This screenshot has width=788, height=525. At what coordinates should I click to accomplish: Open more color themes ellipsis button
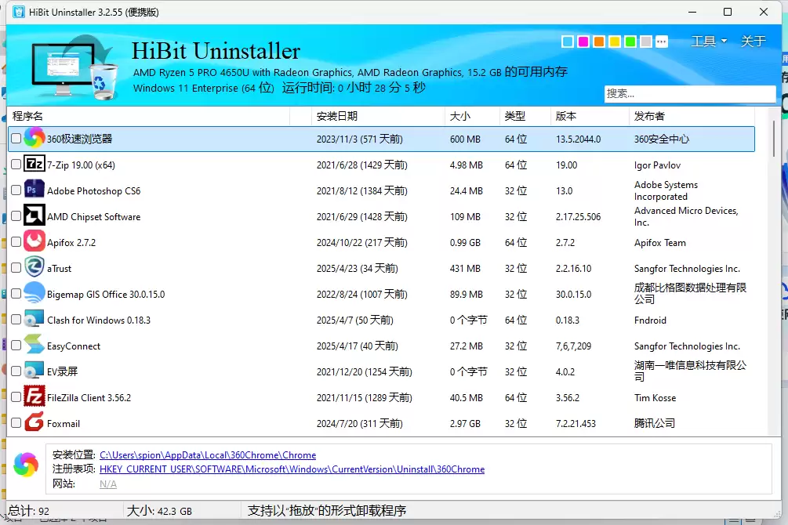coord(661,42)
